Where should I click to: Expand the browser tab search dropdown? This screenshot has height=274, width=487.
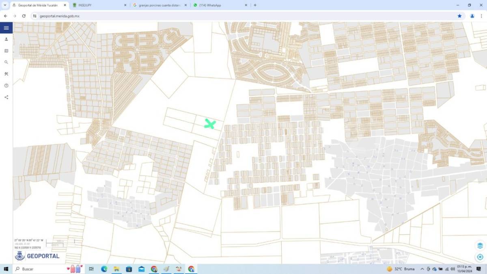4,5
